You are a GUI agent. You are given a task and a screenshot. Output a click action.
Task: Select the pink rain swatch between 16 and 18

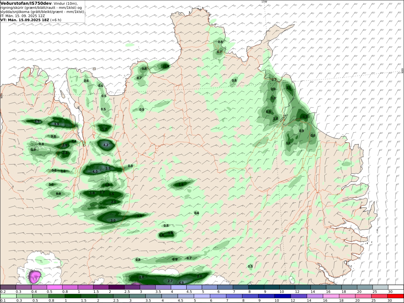pyautogui.click(x=331, y=296)
